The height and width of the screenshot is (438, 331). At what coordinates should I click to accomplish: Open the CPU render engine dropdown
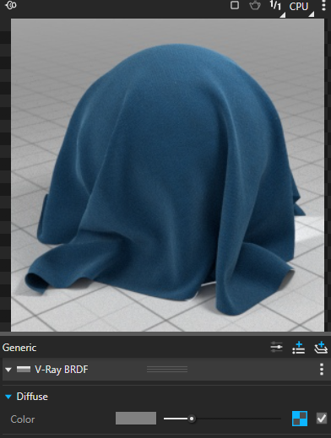tap(301, 8)
